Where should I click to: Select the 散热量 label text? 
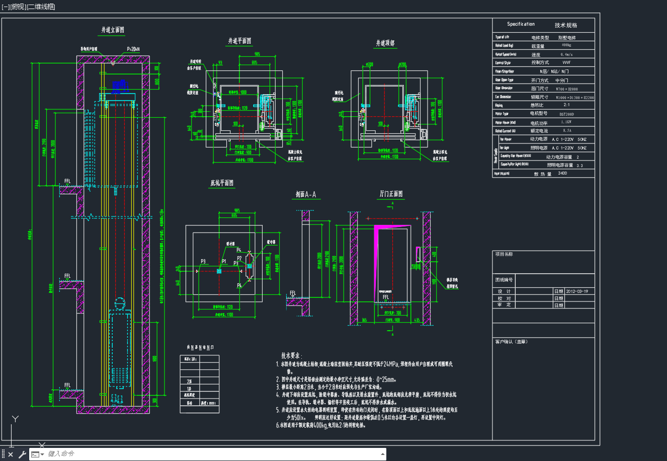(543, 174)
